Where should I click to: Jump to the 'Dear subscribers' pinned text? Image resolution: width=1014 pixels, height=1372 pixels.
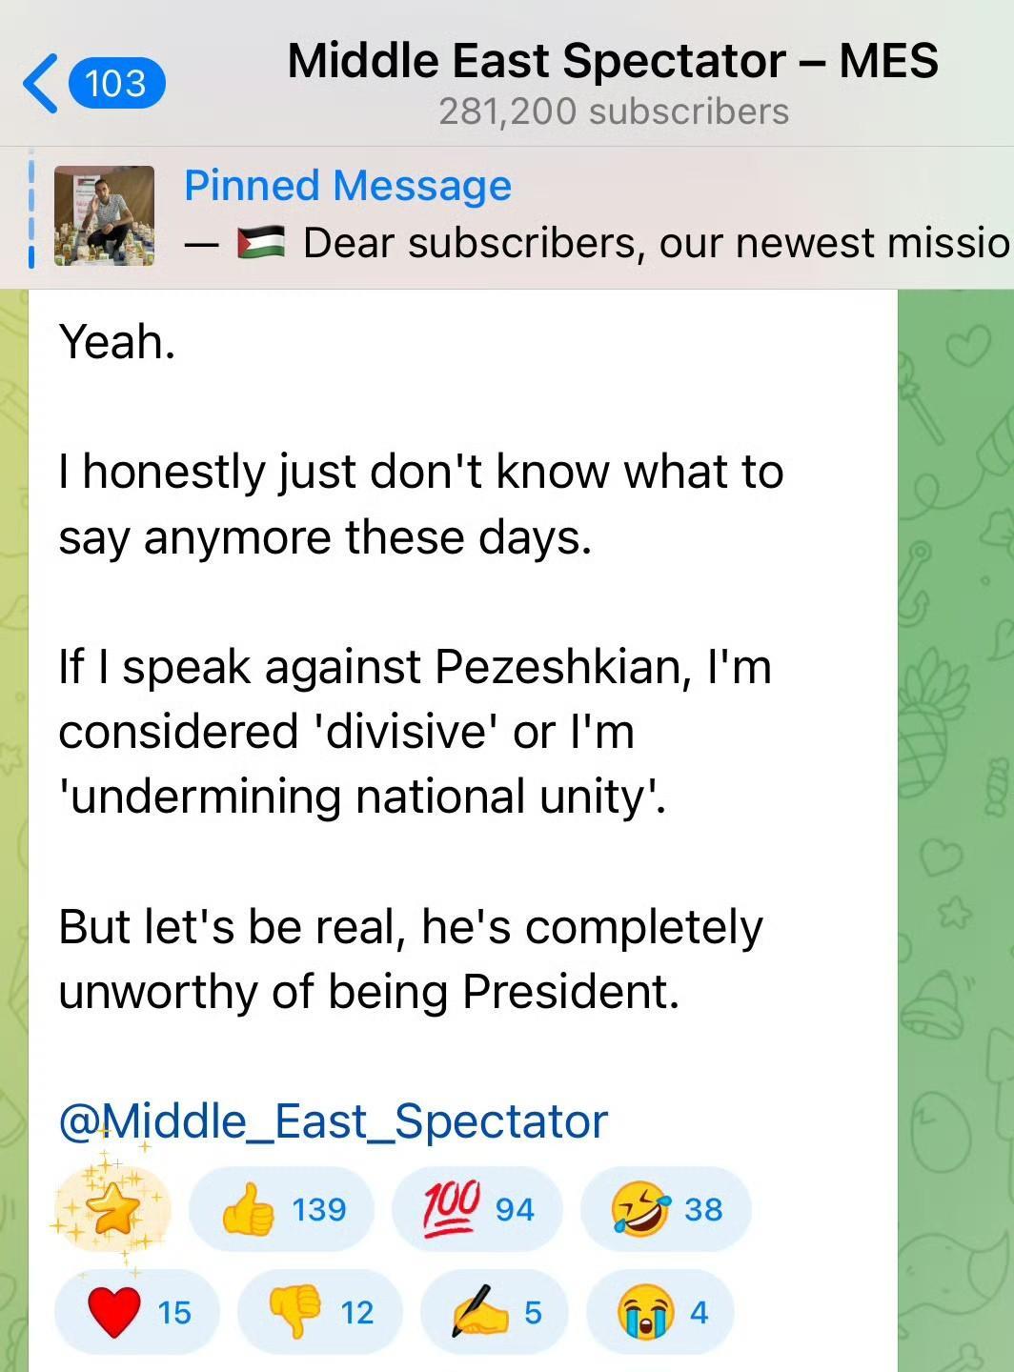[x=656, y=243]
